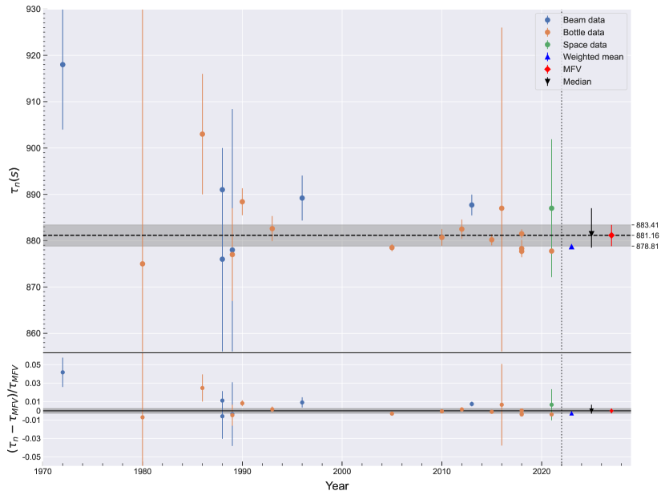Click the 2016 bottle point at 887
This screenshot has width=665, height=499.
click(502, 208)
